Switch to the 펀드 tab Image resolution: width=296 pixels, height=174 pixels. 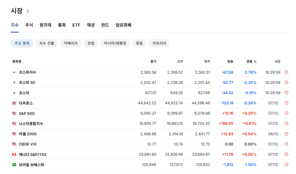pyautogui.click(x=105, y=25)
